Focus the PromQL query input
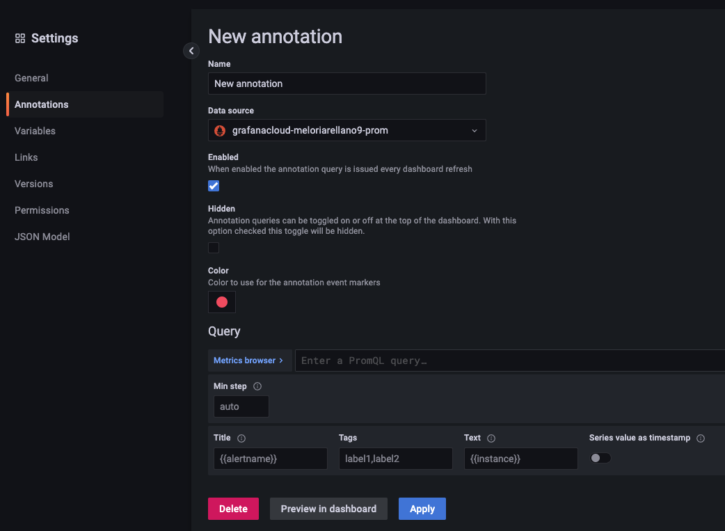Screen dimensions: 725x531 point(510,360)
